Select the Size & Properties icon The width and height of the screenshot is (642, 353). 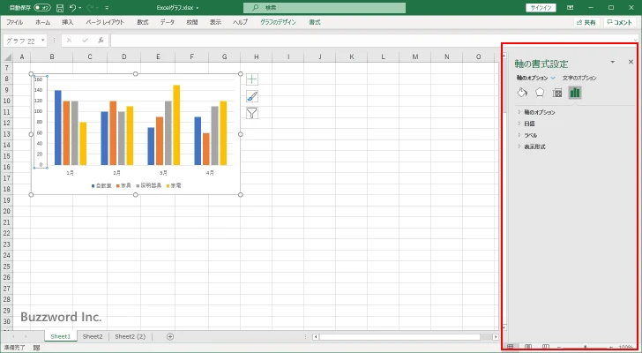point(556,93)
